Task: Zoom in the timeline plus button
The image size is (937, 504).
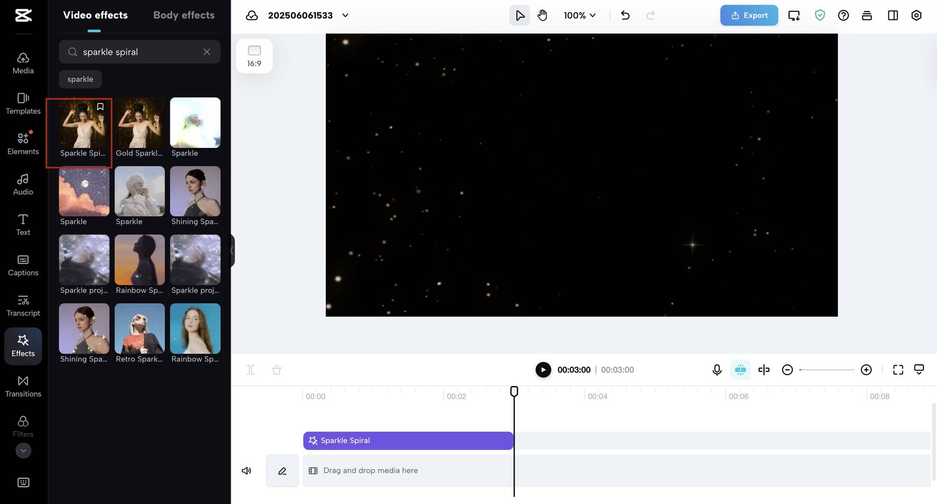Action: pos(866,370)
